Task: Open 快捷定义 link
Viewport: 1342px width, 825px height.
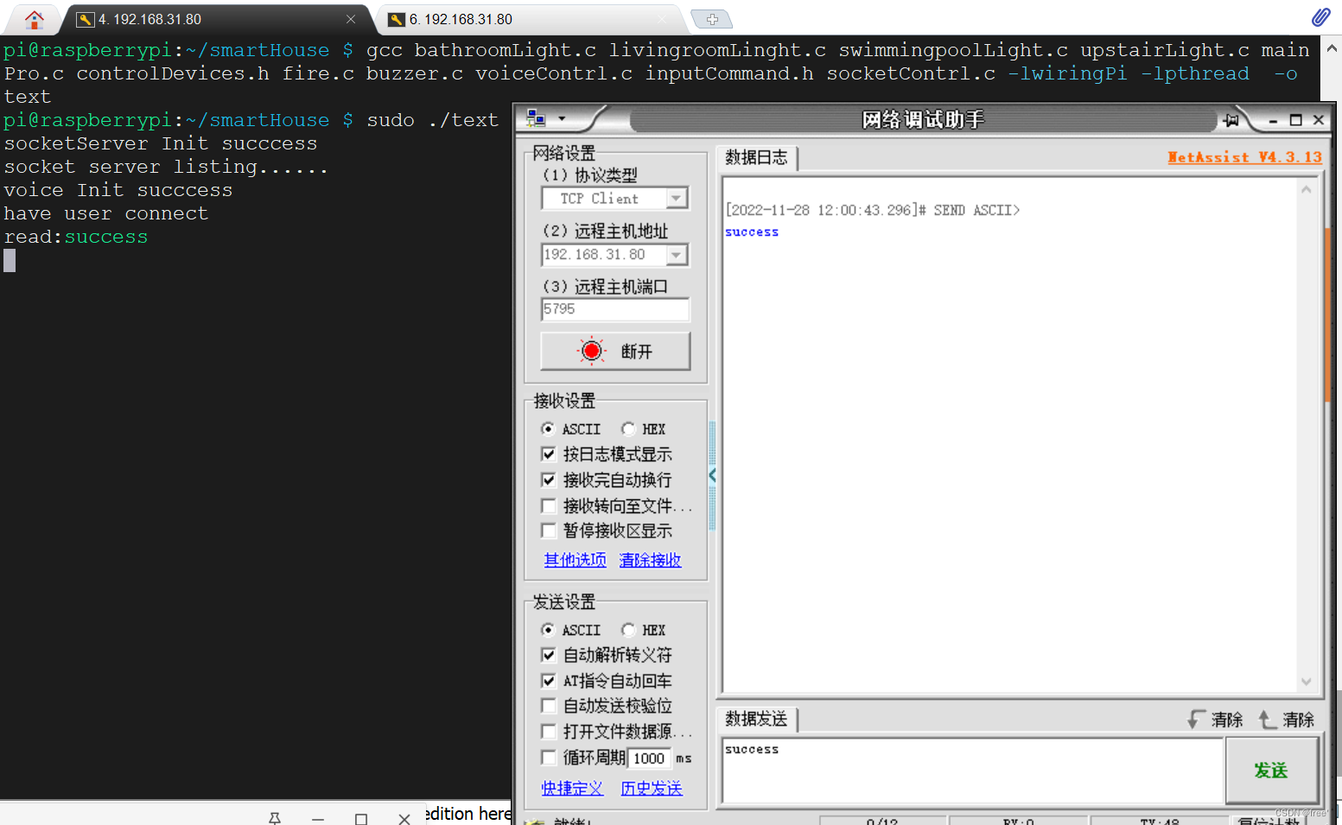Action: [x=572, y=788]
